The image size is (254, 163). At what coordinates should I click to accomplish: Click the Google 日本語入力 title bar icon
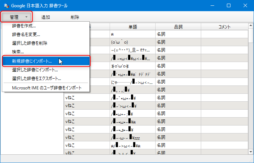pos(6,6)
